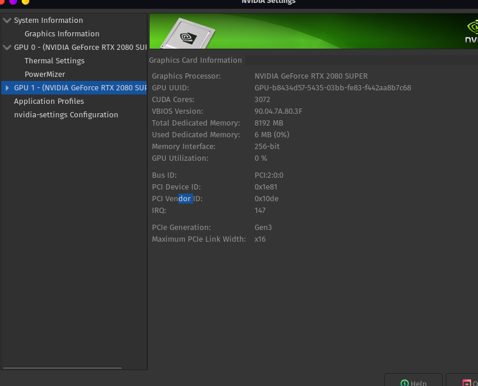Click the Bus ID label
Screen dimensions: 478x386
click(164, 175)
